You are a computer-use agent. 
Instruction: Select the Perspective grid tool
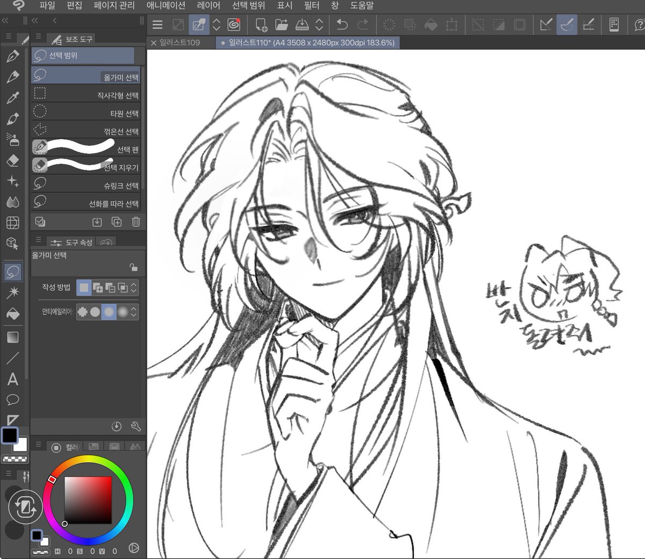(x=13, y=223)
